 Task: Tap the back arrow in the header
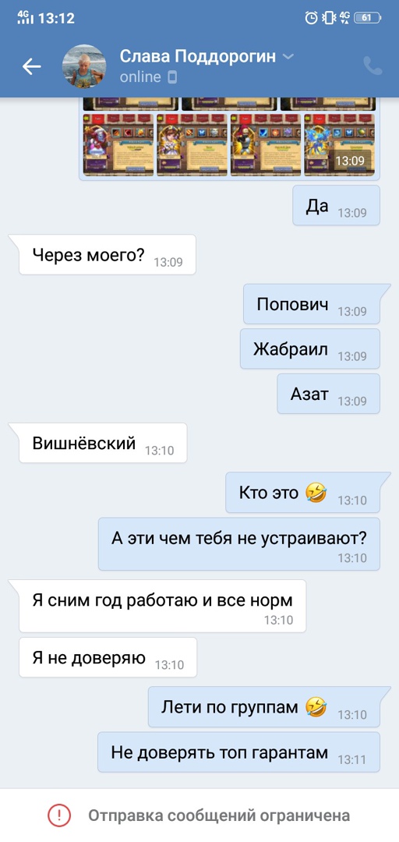coord(31,66)
